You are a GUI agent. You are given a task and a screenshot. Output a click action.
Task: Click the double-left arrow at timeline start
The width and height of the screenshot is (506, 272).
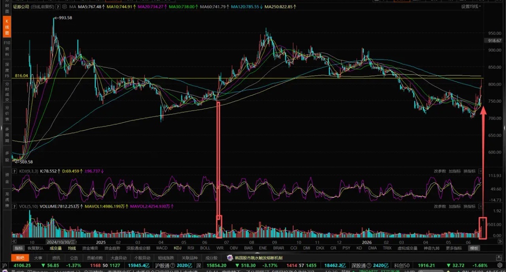tap(14, 242)
